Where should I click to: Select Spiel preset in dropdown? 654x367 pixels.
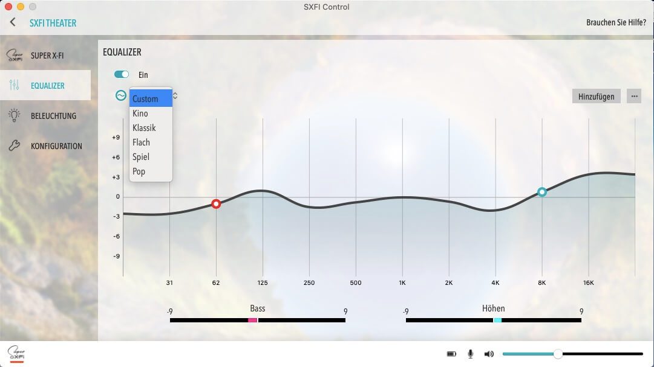140,157
